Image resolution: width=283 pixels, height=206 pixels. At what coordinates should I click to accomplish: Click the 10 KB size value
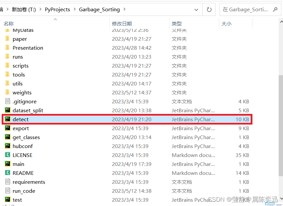242,119
